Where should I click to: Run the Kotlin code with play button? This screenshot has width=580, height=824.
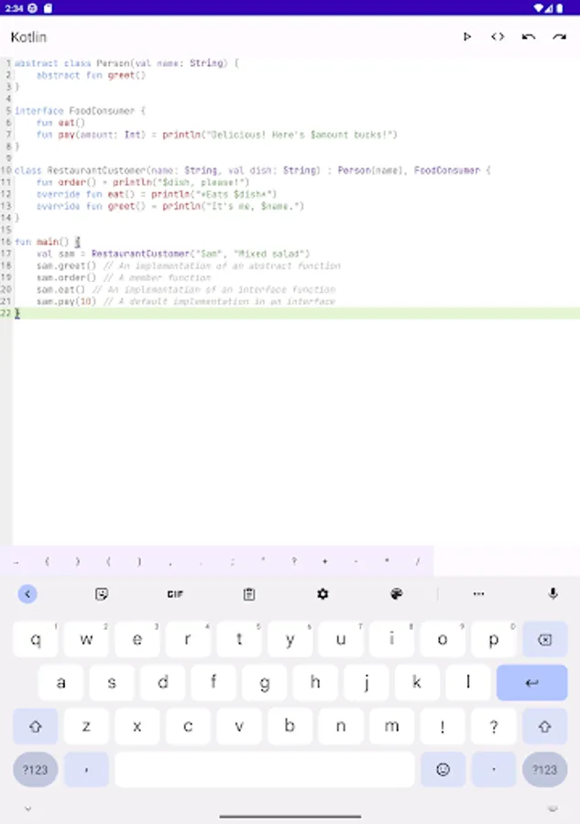pos(467,37)
